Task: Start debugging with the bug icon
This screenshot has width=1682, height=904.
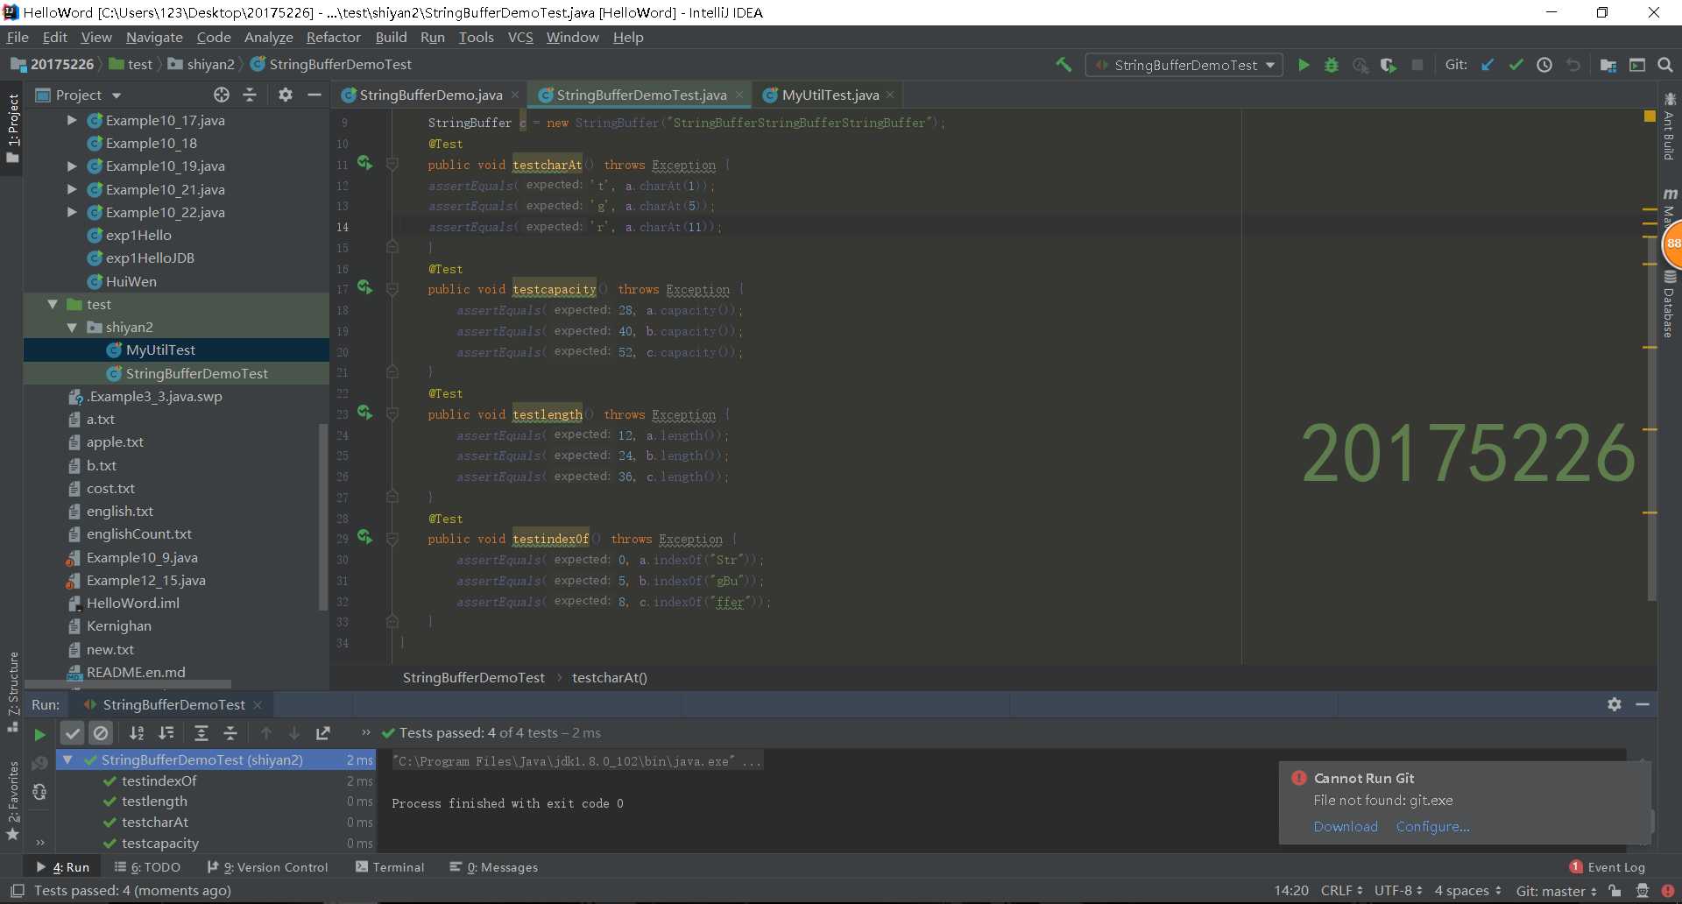Action: coord(1332,65)
